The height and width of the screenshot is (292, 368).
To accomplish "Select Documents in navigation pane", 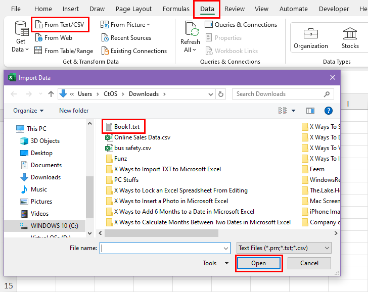I will click(x=41, y=165).
